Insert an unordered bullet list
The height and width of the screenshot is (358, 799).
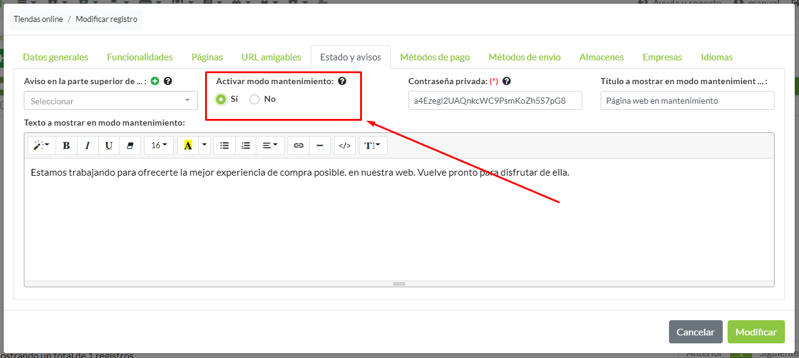(x=225, y=145)
